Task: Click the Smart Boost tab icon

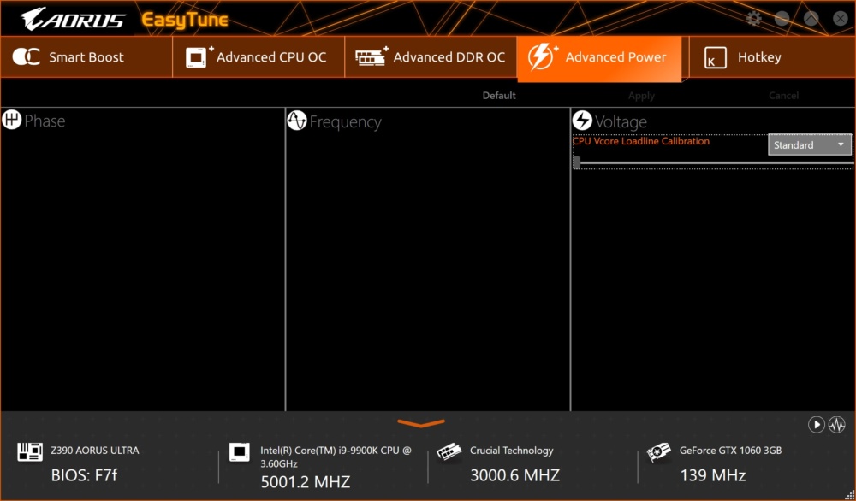Action: coord(27,56)
